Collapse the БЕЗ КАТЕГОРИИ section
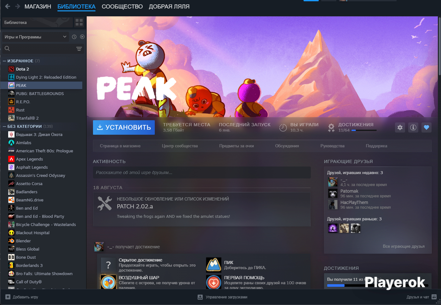Screen dimensions: 441x305 [4, 126]
